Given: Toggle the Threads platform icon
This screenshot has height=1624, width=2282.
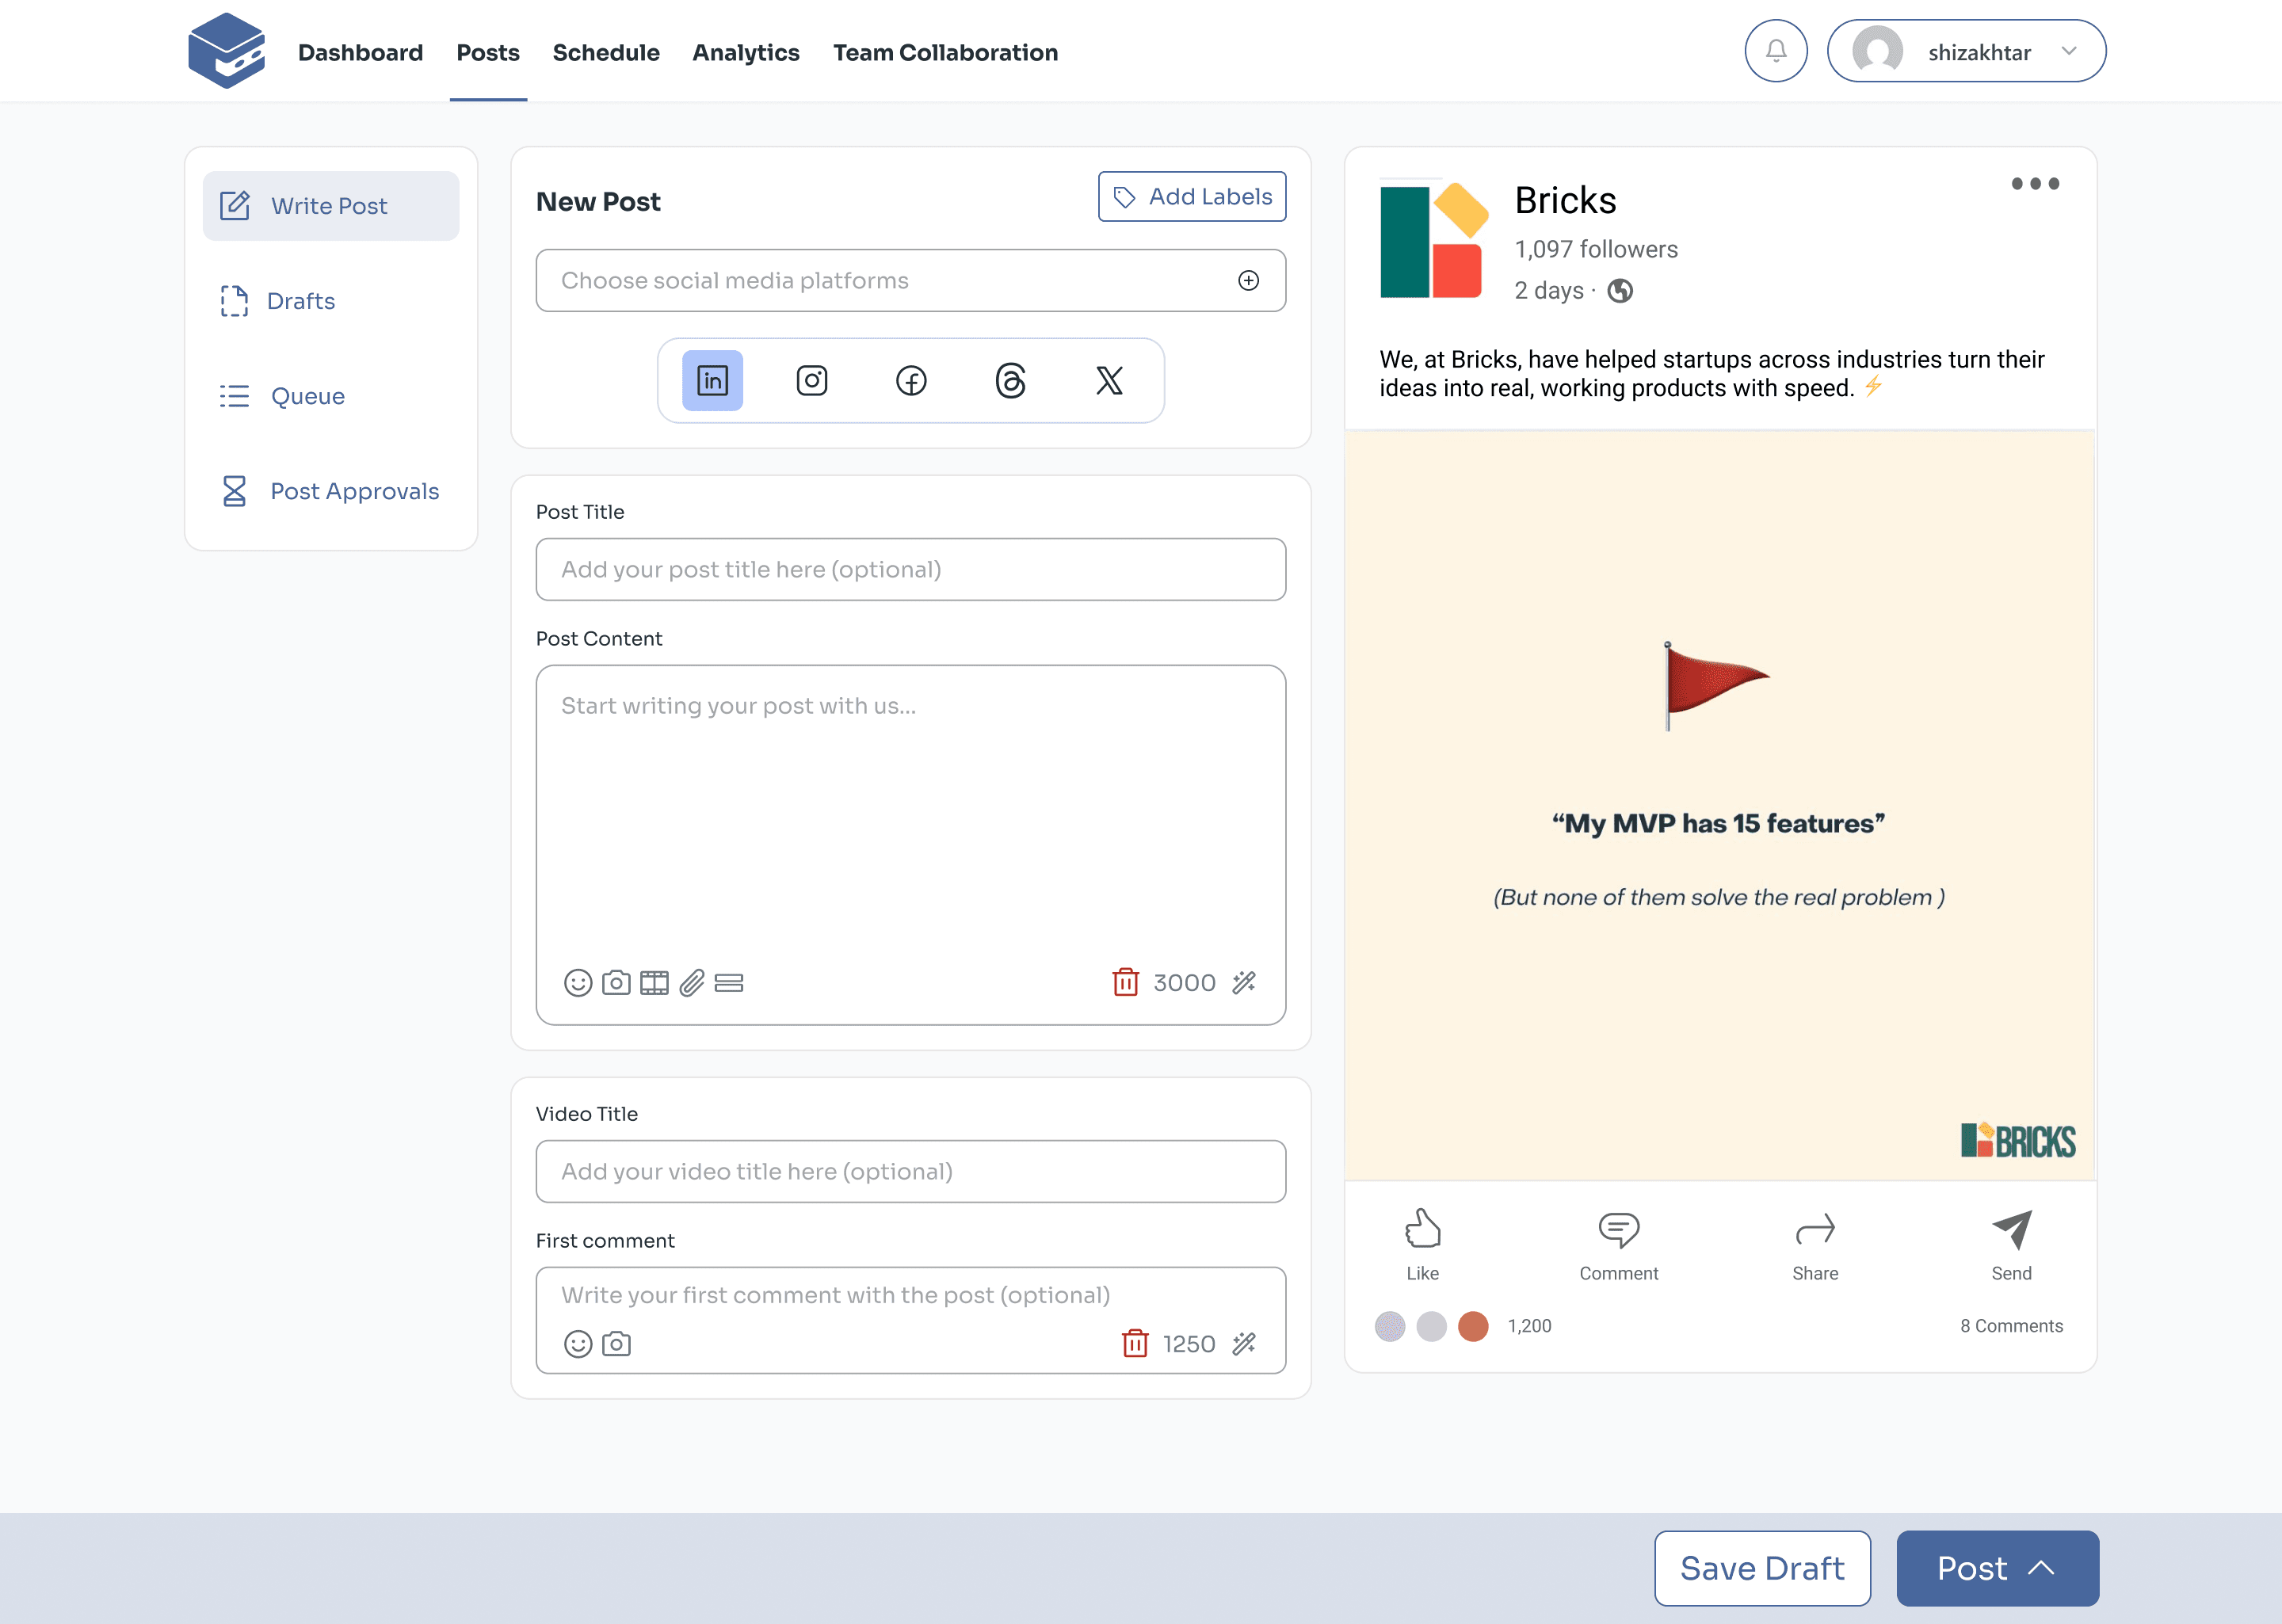Looking at the screenshot, I should 1010,380.
